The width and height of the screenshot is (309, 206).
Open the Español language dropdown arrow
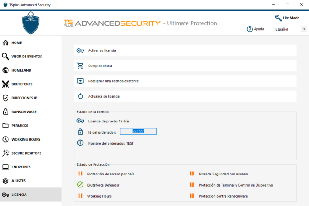(x=304, y=29)
